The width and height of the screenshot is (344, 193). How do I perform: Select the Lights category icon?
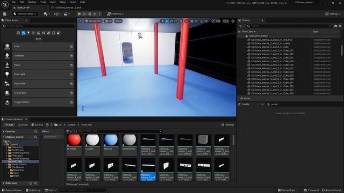coord(28,33)
